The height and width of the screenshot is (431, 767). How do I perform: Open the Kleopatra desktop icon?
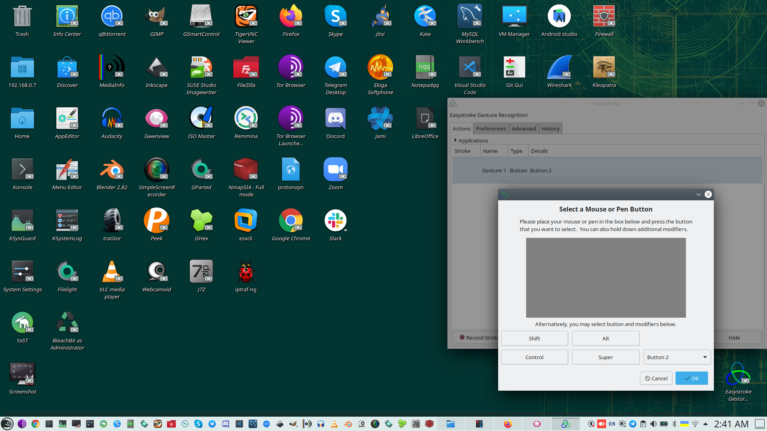click(604, 68)
